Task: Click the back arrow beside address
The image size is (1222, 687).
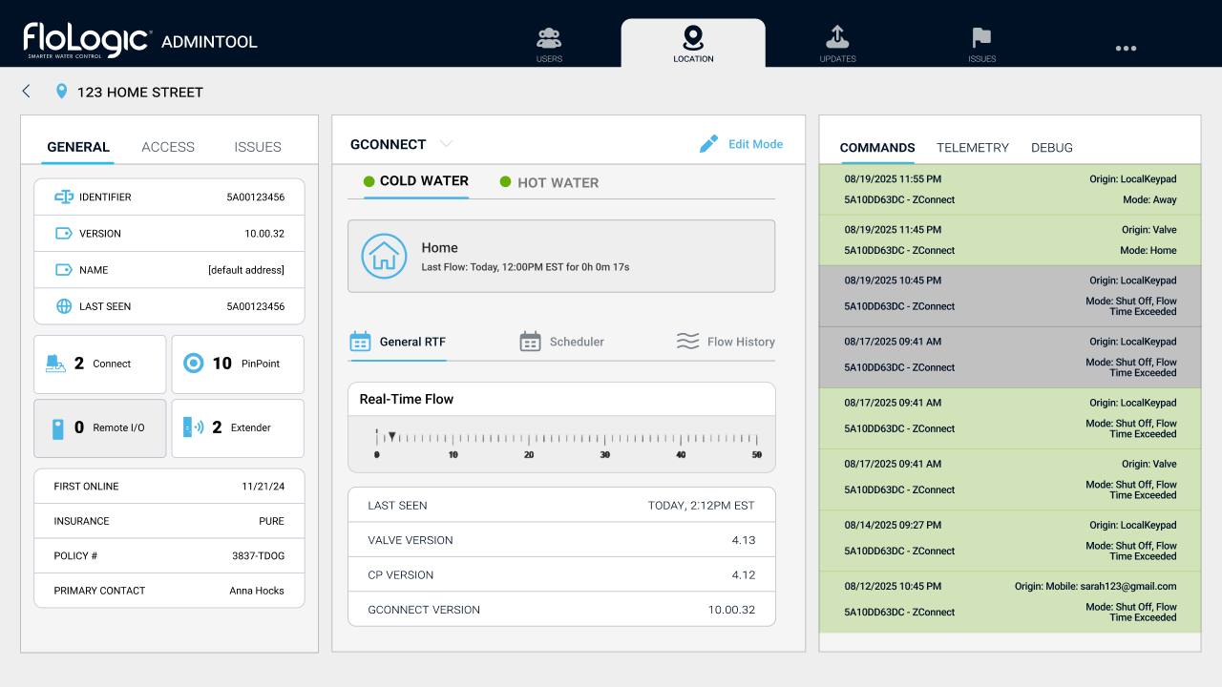Action: tap(27, 92)
